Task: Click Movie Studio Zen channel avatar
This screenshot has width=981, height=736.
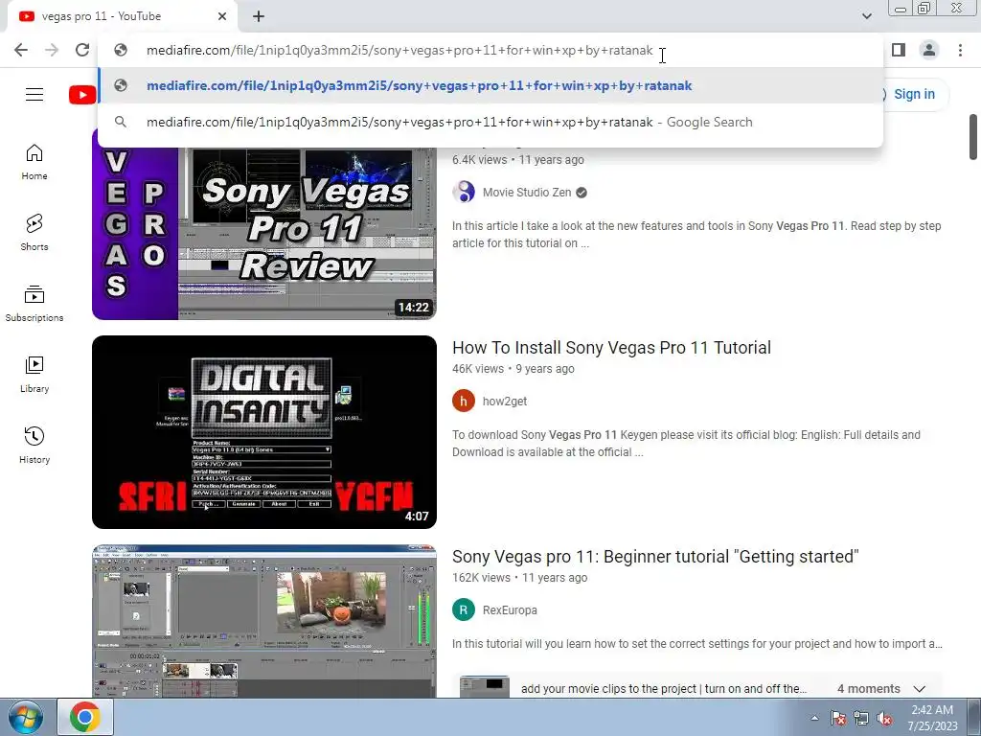Action: pyautogui.click(x=464, y=192)
